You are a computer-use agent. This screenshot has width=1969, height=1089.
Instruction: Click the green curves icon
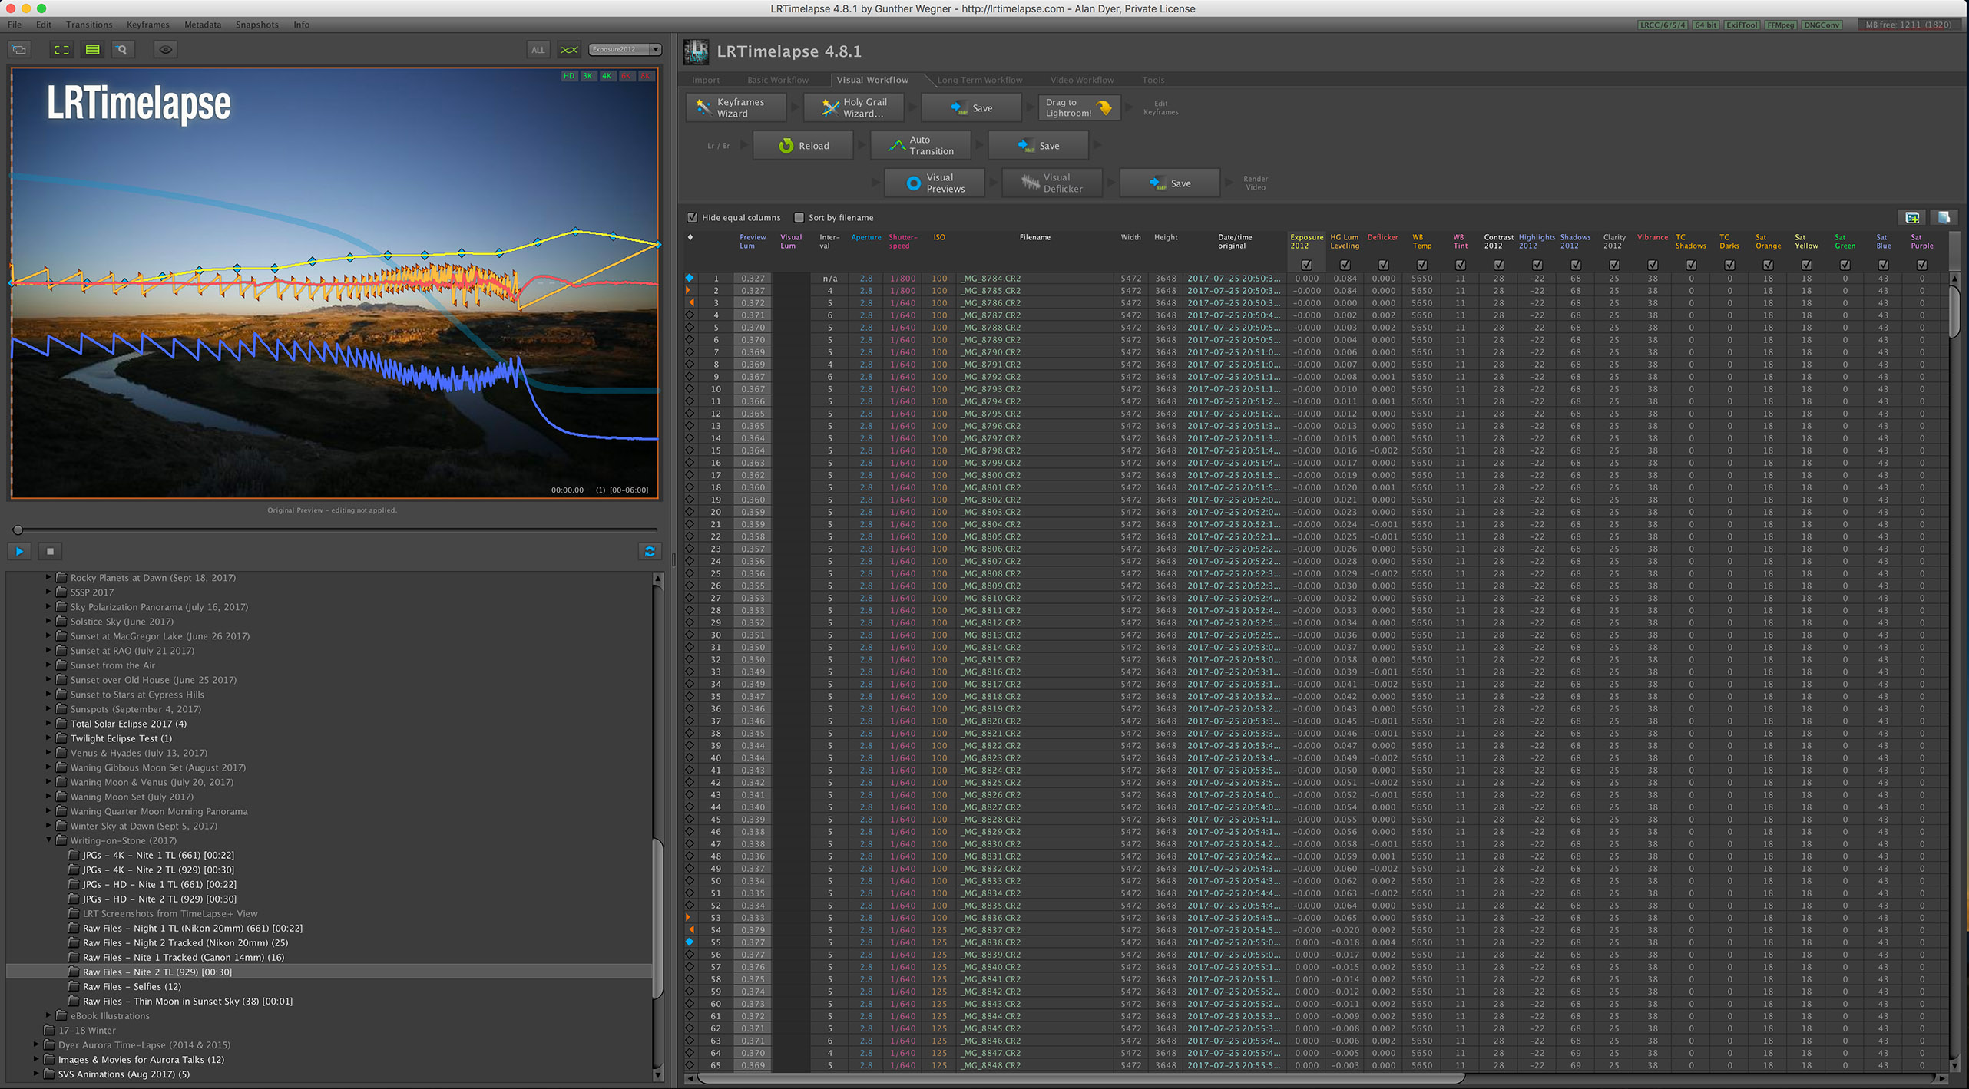coord(569,50)
